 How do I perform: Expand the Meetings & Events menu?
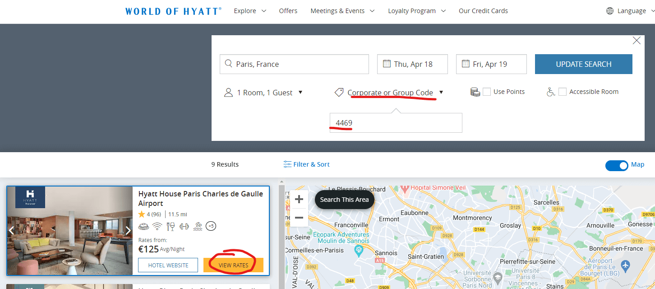click(342, 11)
